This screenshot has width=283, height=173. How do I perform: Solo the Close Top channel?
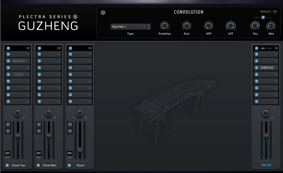click(8, 131)
